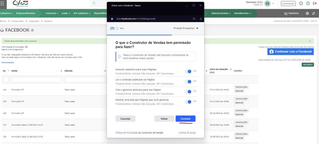Go to Integrações breadcrumb
Viewport: 319px width, 144px height.
(x=34, y=21)
